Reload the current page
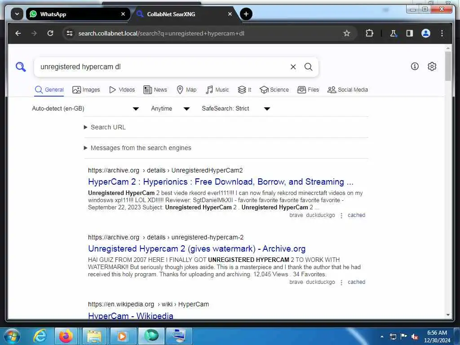460x345 pixels. [50, 33]
